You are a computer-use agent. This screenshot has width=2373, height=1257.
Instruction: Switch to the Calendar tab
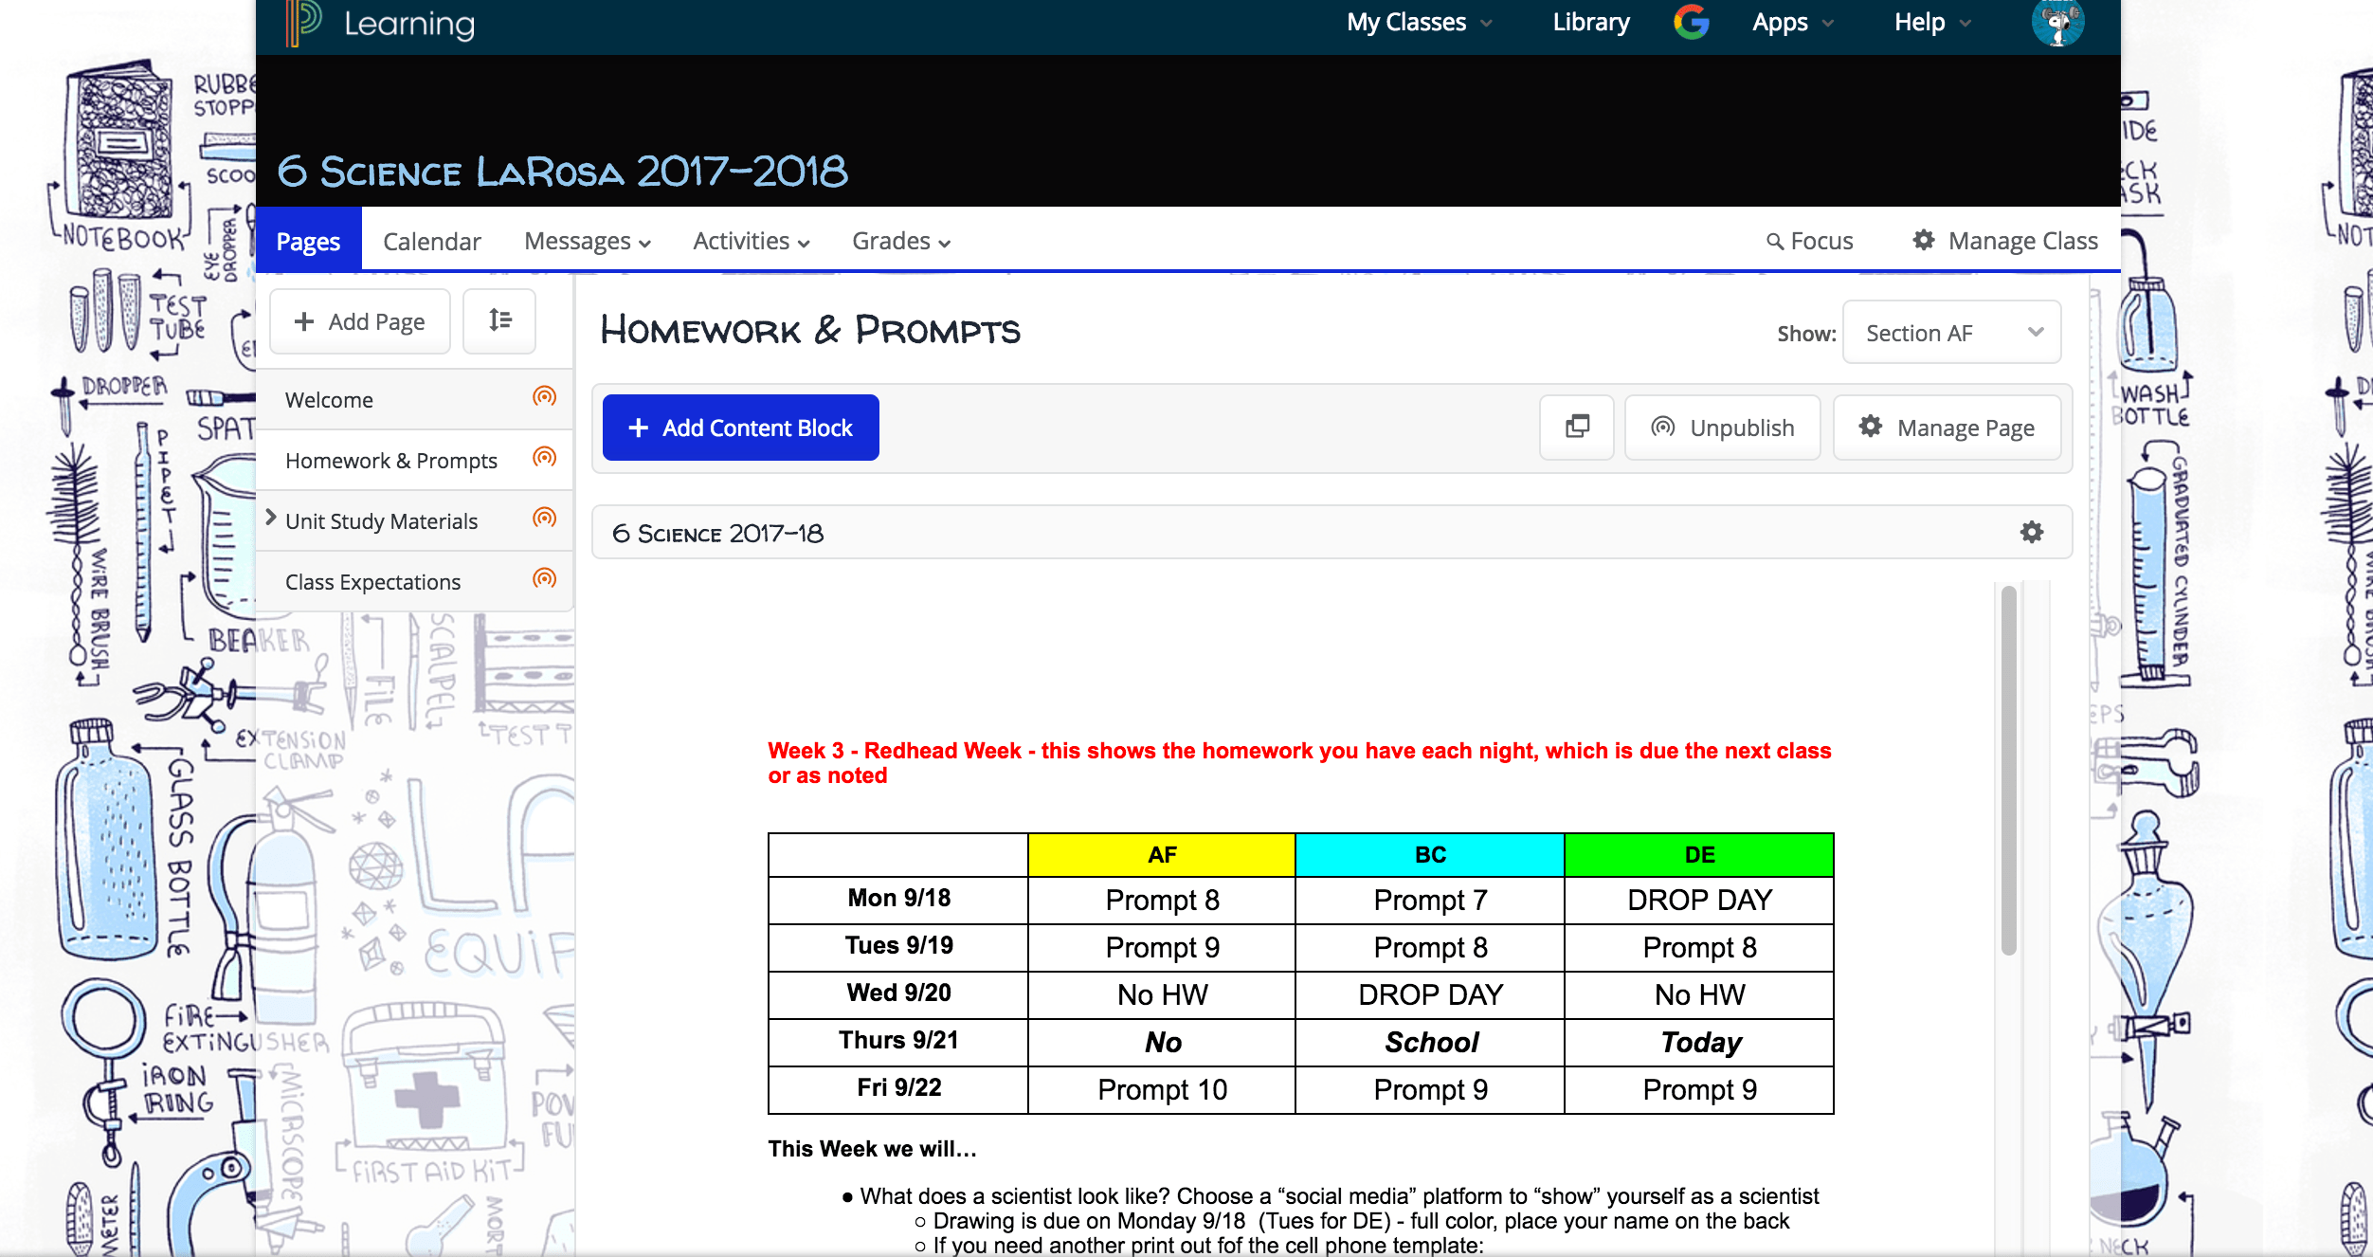click(x=431, y=242)
